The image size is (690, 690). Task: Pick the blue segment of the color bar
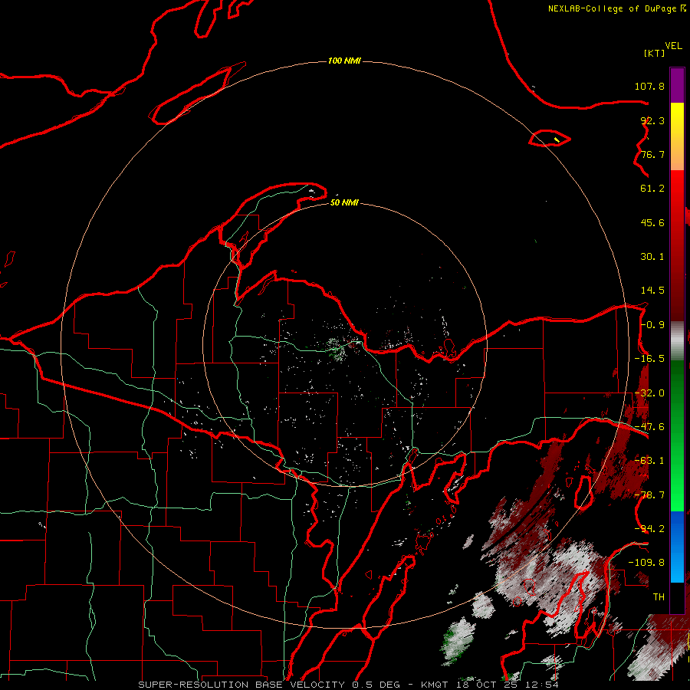pos(677,546)
